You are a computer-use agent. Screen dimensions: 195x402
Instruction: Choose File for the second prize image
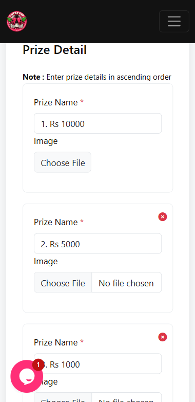click(x=63, y=283)
